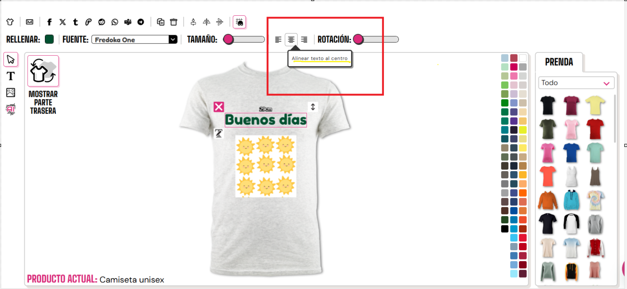The width and height of the screenshot is (627, 289).
Task: Remove text using pink X button
Action: [219, 107]
